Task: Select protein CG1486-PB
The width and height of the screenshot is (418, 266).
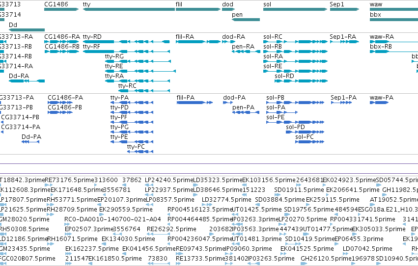Action: point(60,112)
